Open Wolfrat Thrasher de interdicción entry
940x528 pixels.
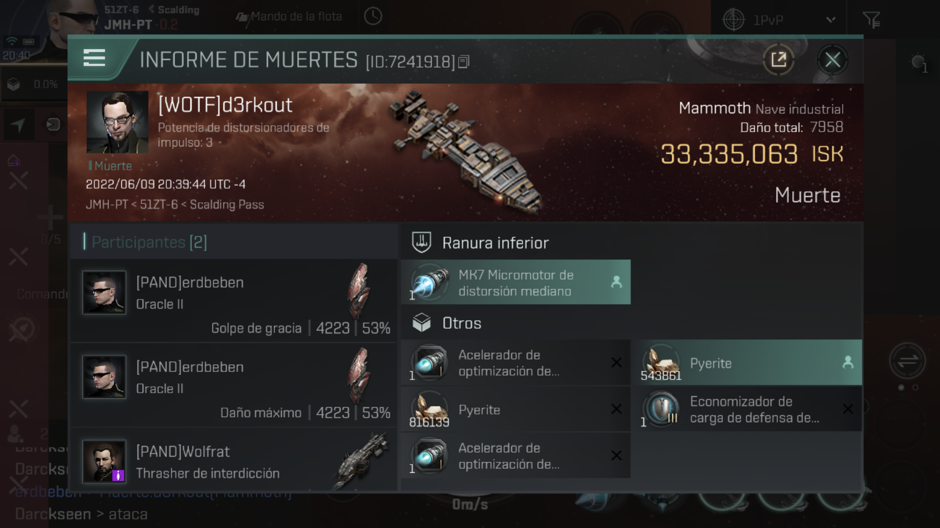click(234, 460)
